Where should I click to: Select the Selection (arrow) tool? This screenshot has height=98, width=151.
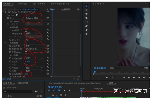pos(86,6)
